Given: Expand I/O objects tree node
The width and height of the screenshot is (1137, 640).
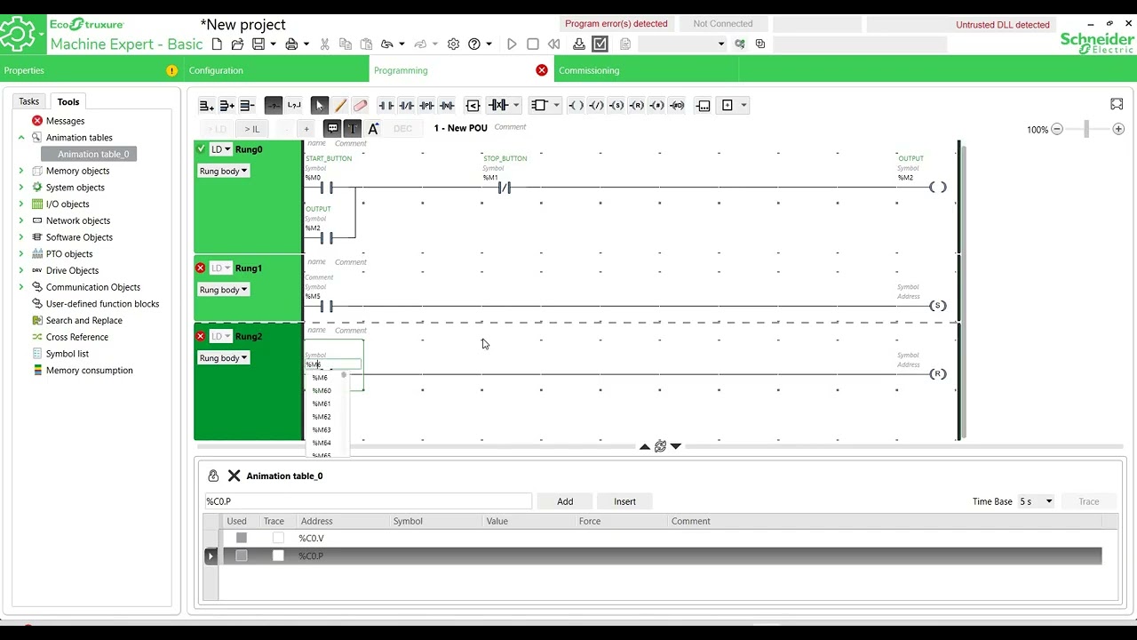Looking at the screenshot, I should click(21, 204).
